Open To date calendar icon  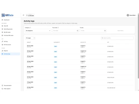tap(105, 31)
